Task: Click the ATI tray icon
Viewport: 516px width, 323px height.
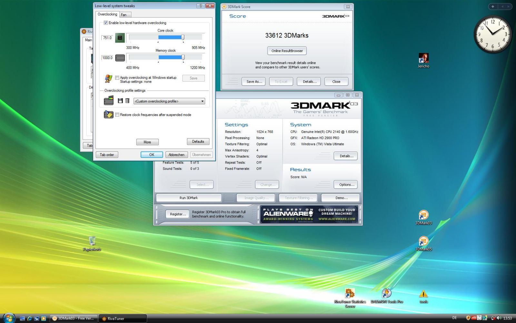Action: point(474,318)
